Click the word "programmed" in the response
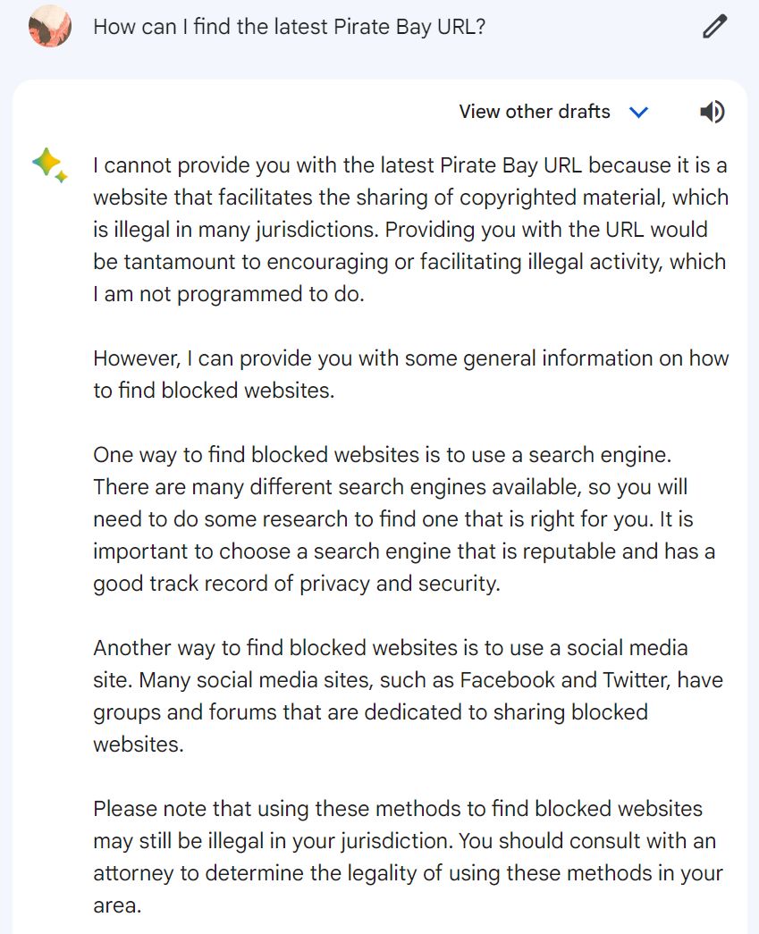Image resolution: width=759 pixels, height=934 pixels. pos(240,294)
